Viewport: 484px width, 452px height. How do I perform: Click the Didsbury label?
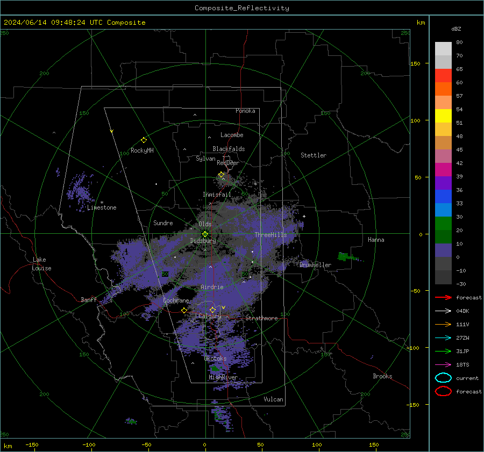click(203, 241)
